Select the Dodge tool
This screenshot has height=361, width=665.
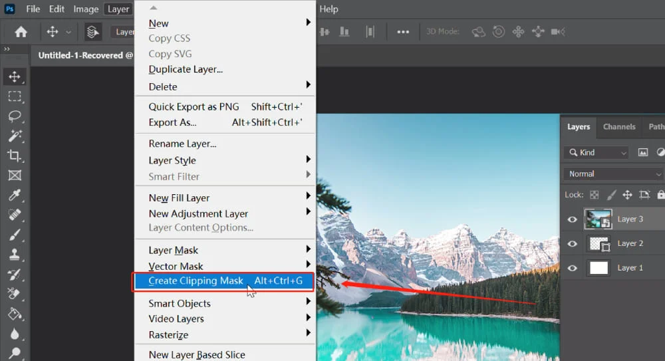click(x=15, y=353)
